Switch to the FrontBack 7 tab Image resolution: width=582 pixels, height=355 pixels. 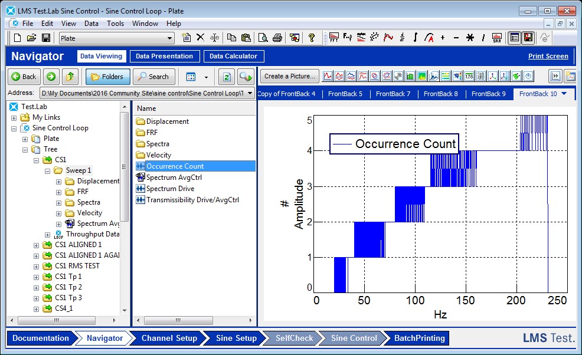coord(393,94)
